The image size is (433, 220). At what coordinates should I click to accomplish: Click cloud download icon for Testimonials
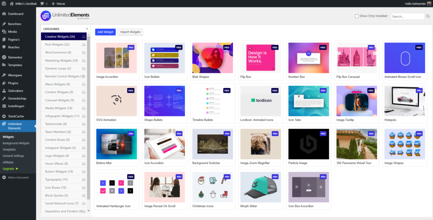pos(84,124)
